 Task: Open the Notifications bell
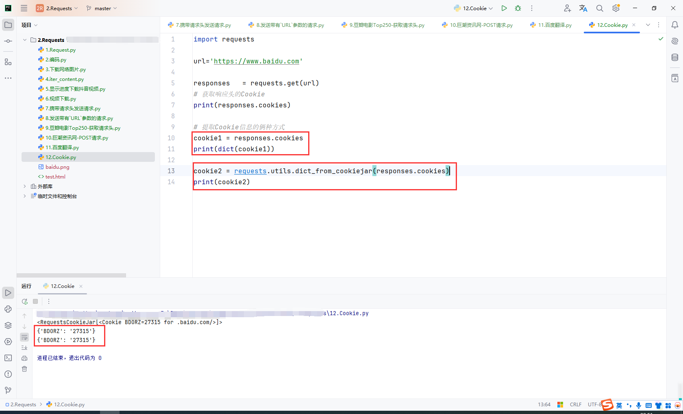click(x=675, y=25)
